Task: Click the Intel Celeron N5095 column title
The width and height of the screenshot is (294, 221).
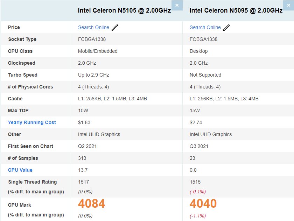Action: [236, 10]
